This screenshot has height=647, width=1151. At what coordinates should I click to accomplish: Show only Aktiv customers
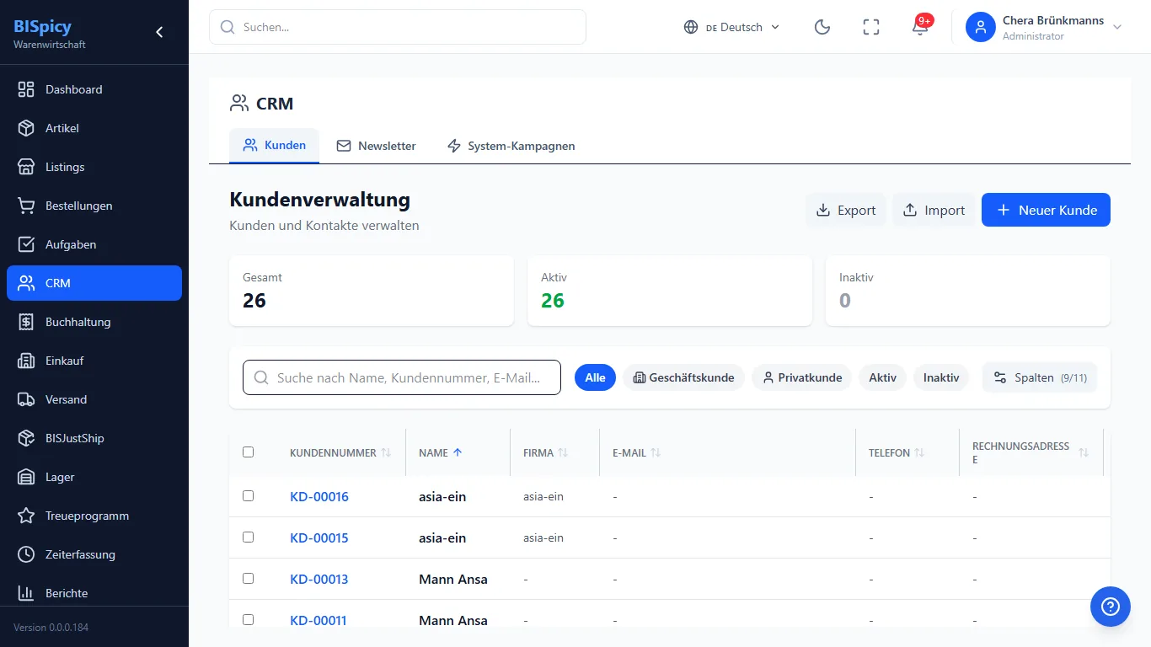tap(883, 377)
